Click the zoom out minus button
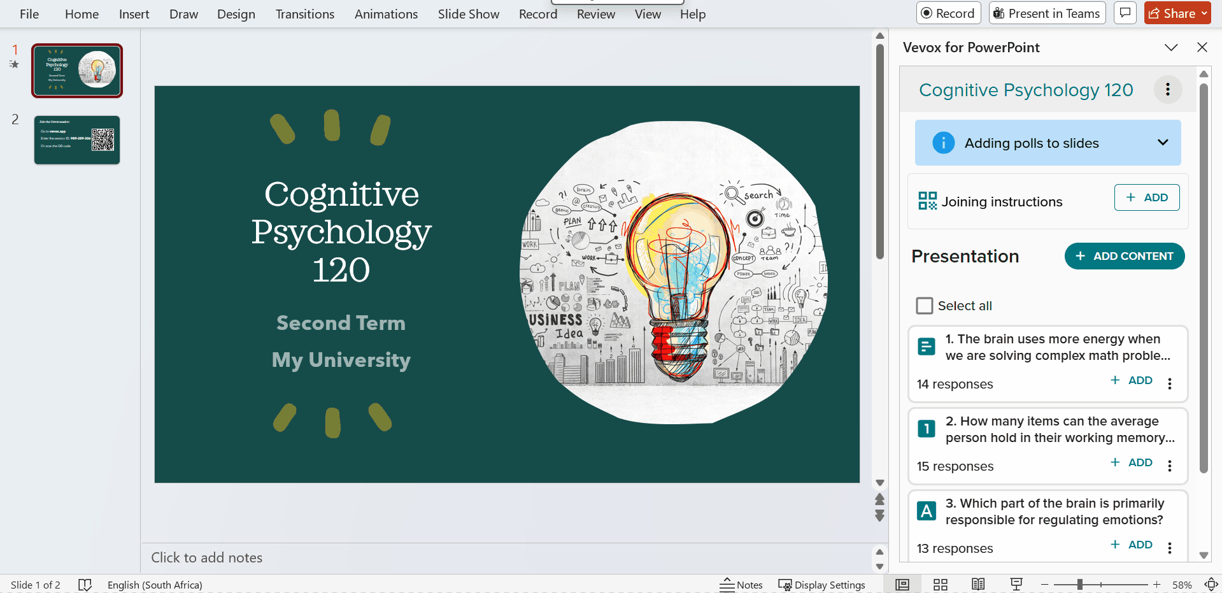This screenshot has width=1222, height=593. point(1044,585)
